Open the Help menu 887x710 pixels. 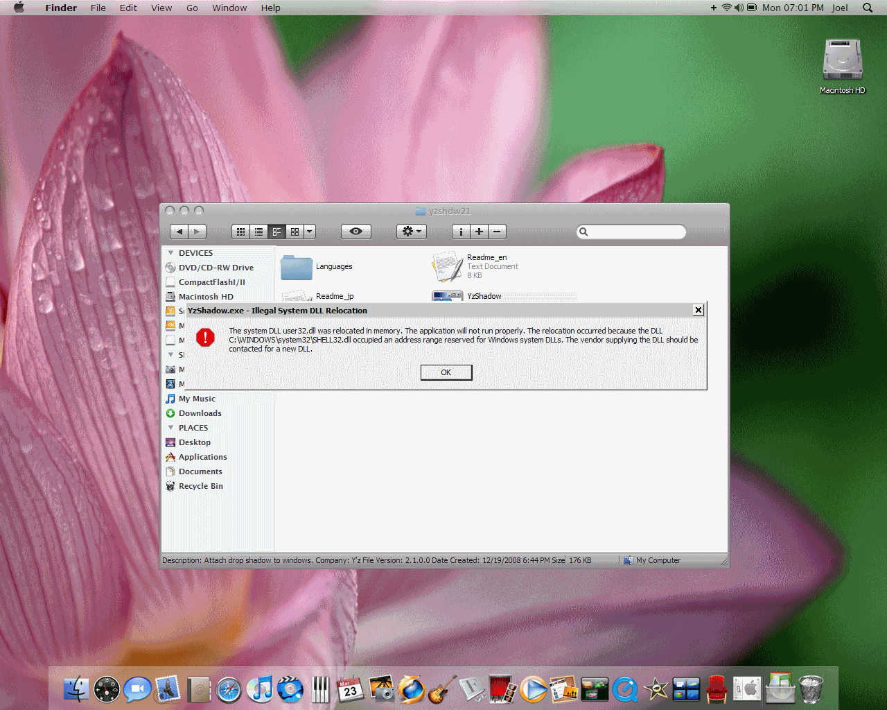coord(271,8)
